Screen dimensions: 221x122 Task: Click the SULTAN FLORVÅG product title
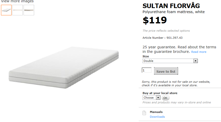point(171,6)
